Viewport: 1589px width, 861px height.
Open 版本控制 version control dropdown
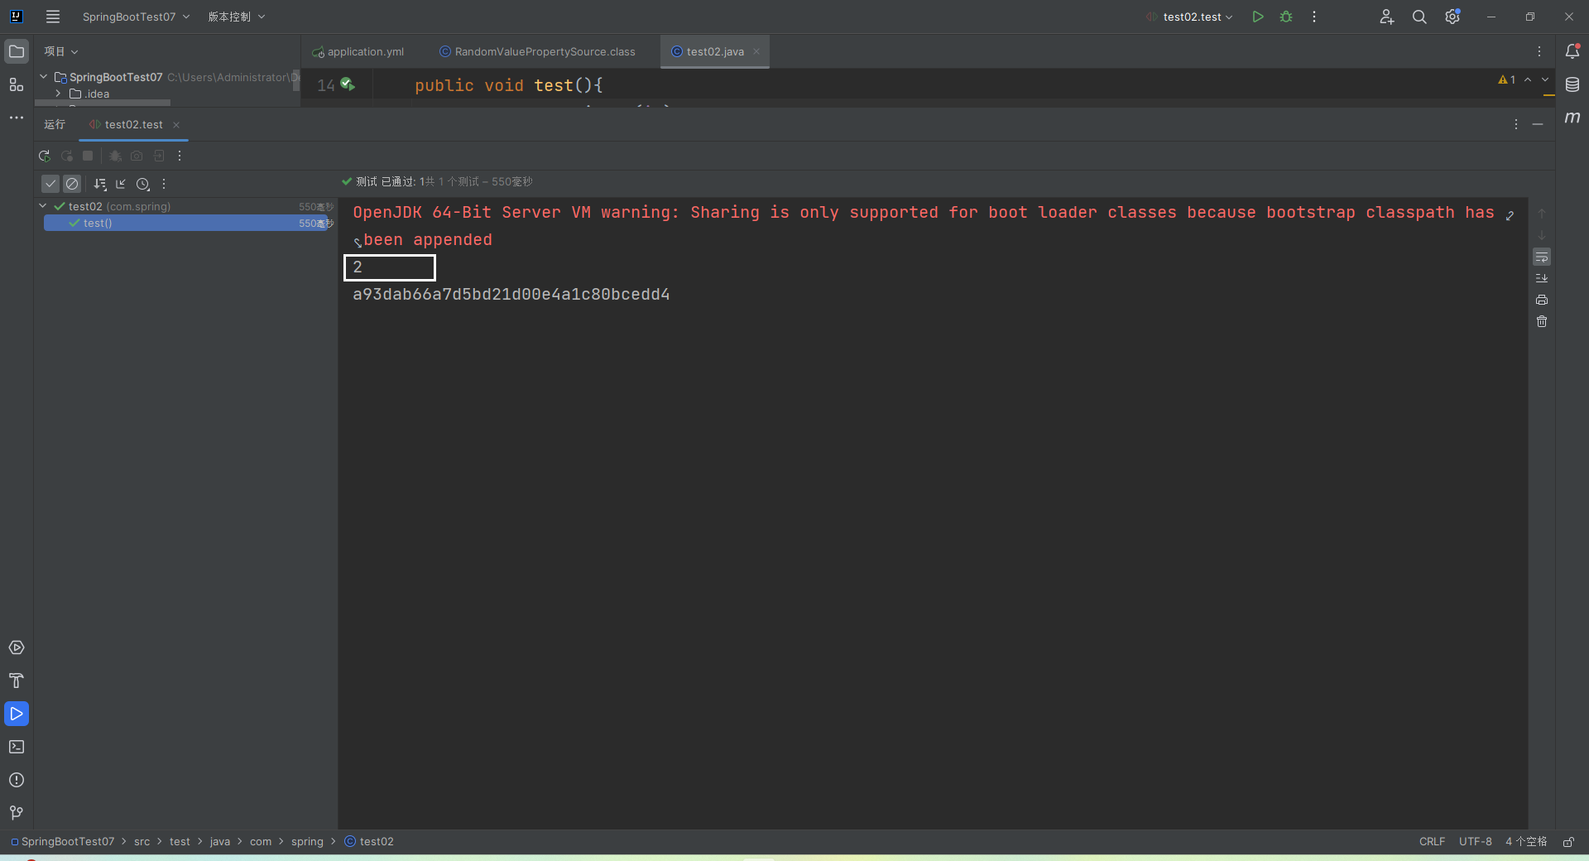(x=237, y=17)
